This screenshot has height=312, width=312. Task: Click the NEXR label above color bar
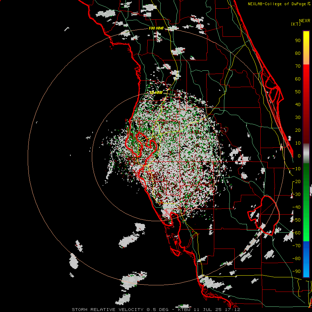pos(304,21)
